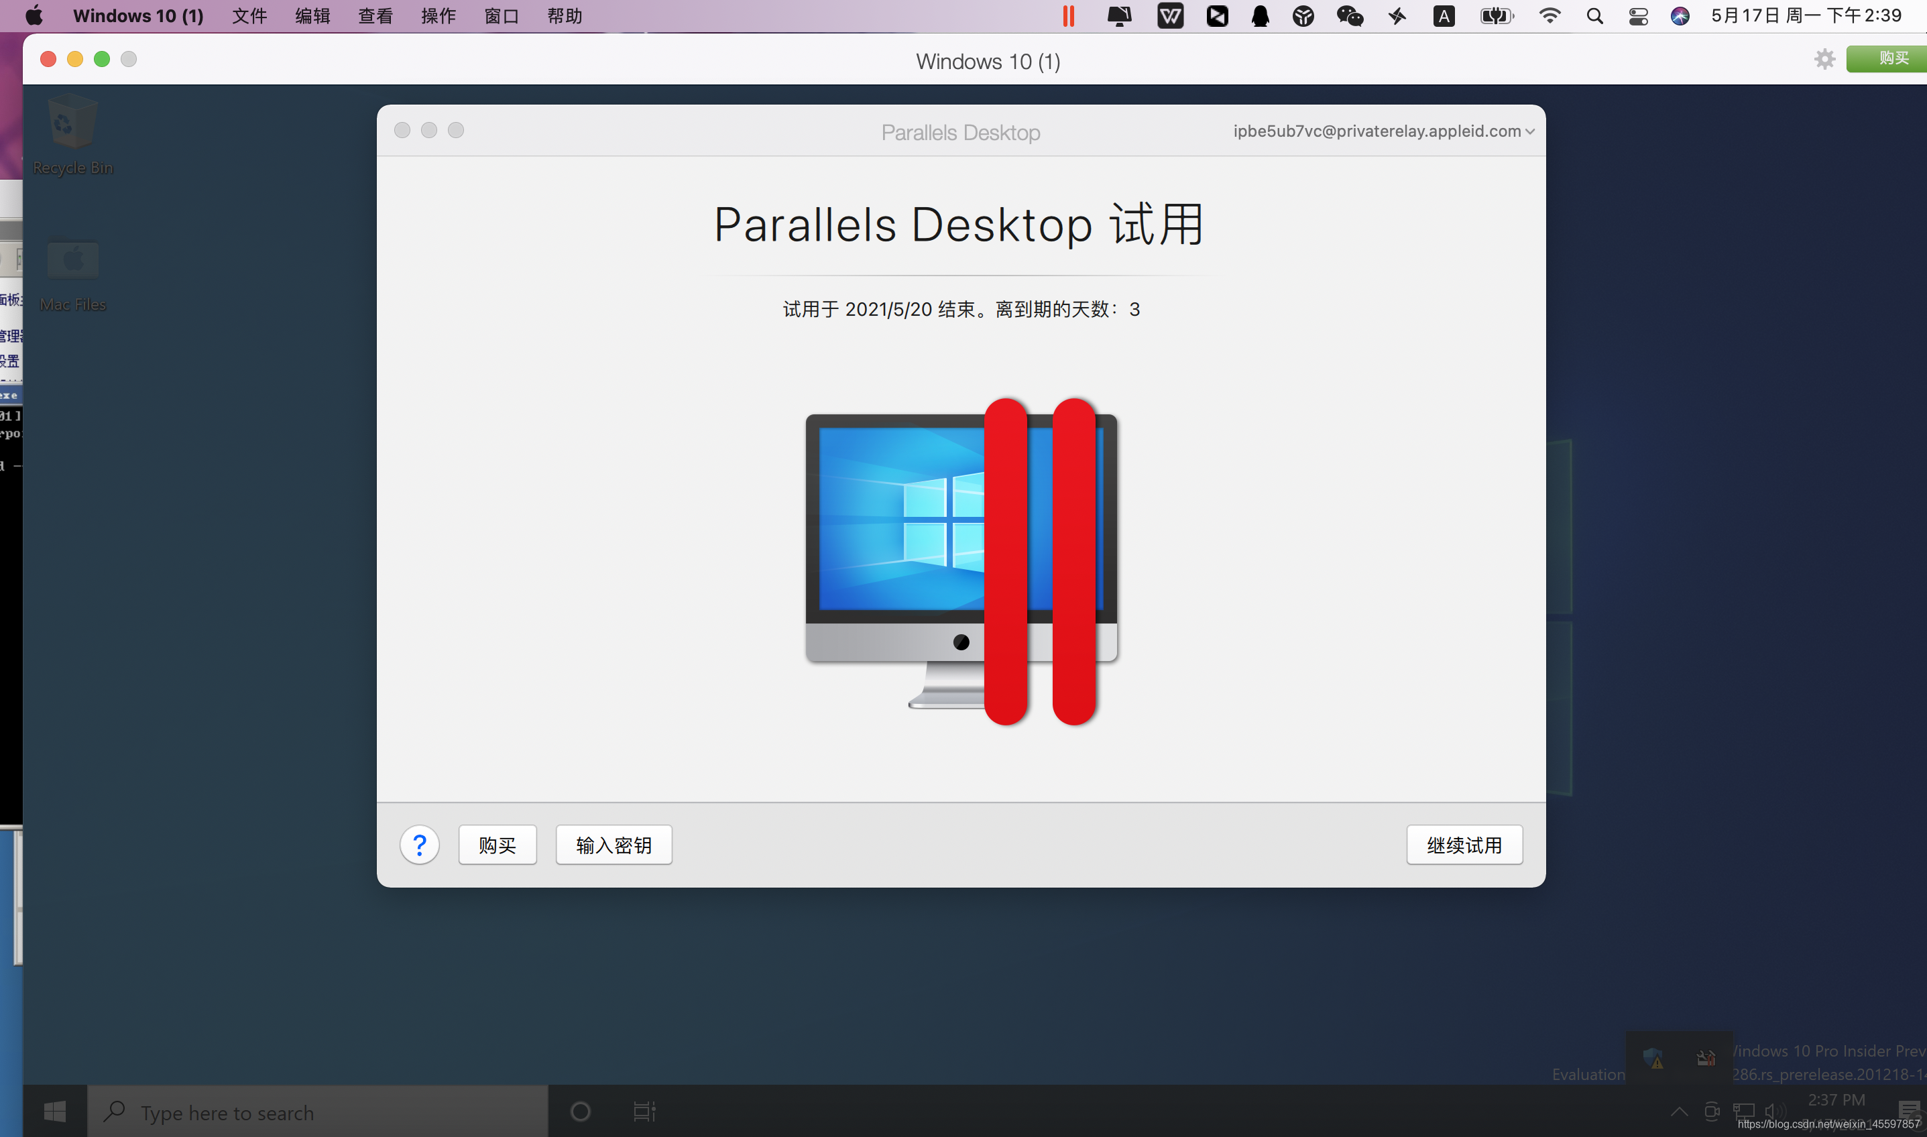Click the menu bar date and time
This screenshot has height=1137, width=1927.
(1806, 16)
